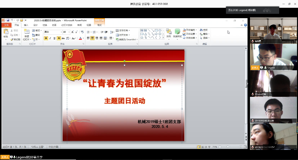Click the zoom out minus button

coord(220,147)
